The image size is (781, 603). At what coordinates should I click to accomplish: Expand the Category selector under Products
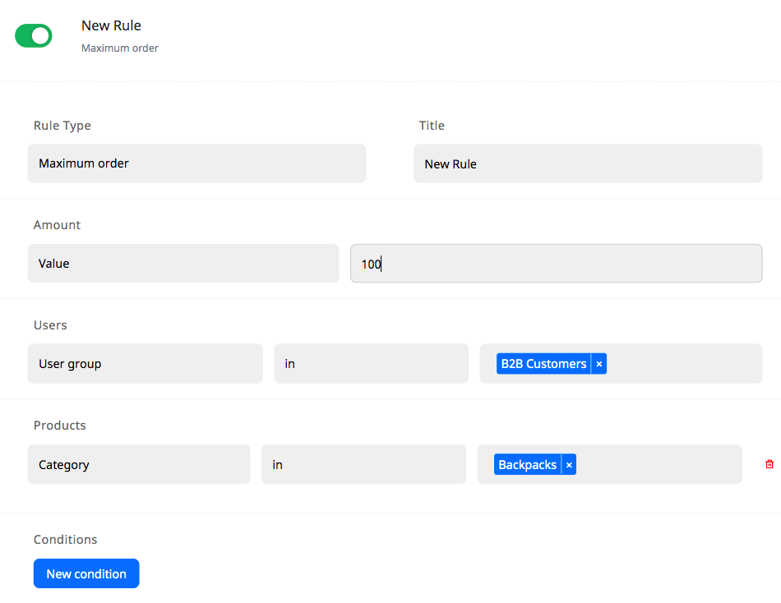click(138, 465)
